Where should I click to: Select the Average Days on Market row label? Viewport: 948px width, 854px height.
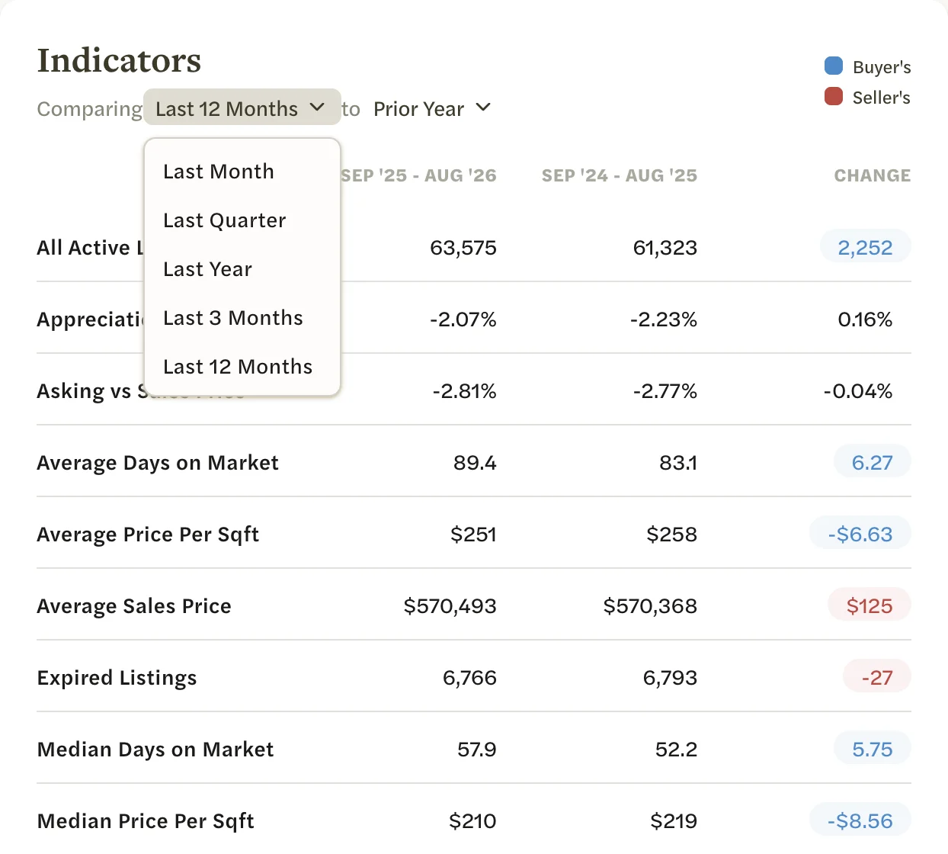tap(158, 463)
